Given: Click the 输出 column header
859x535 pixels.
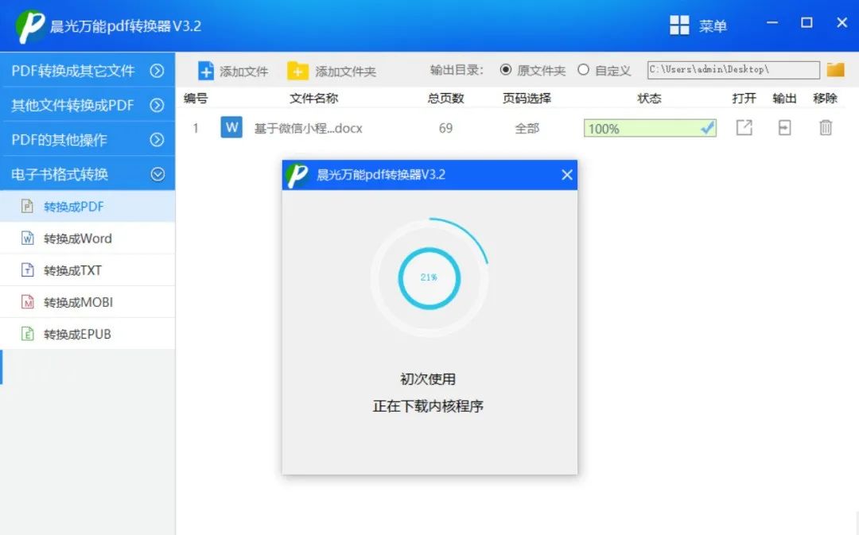Looking at the screenshot, I should pos(784,98).
